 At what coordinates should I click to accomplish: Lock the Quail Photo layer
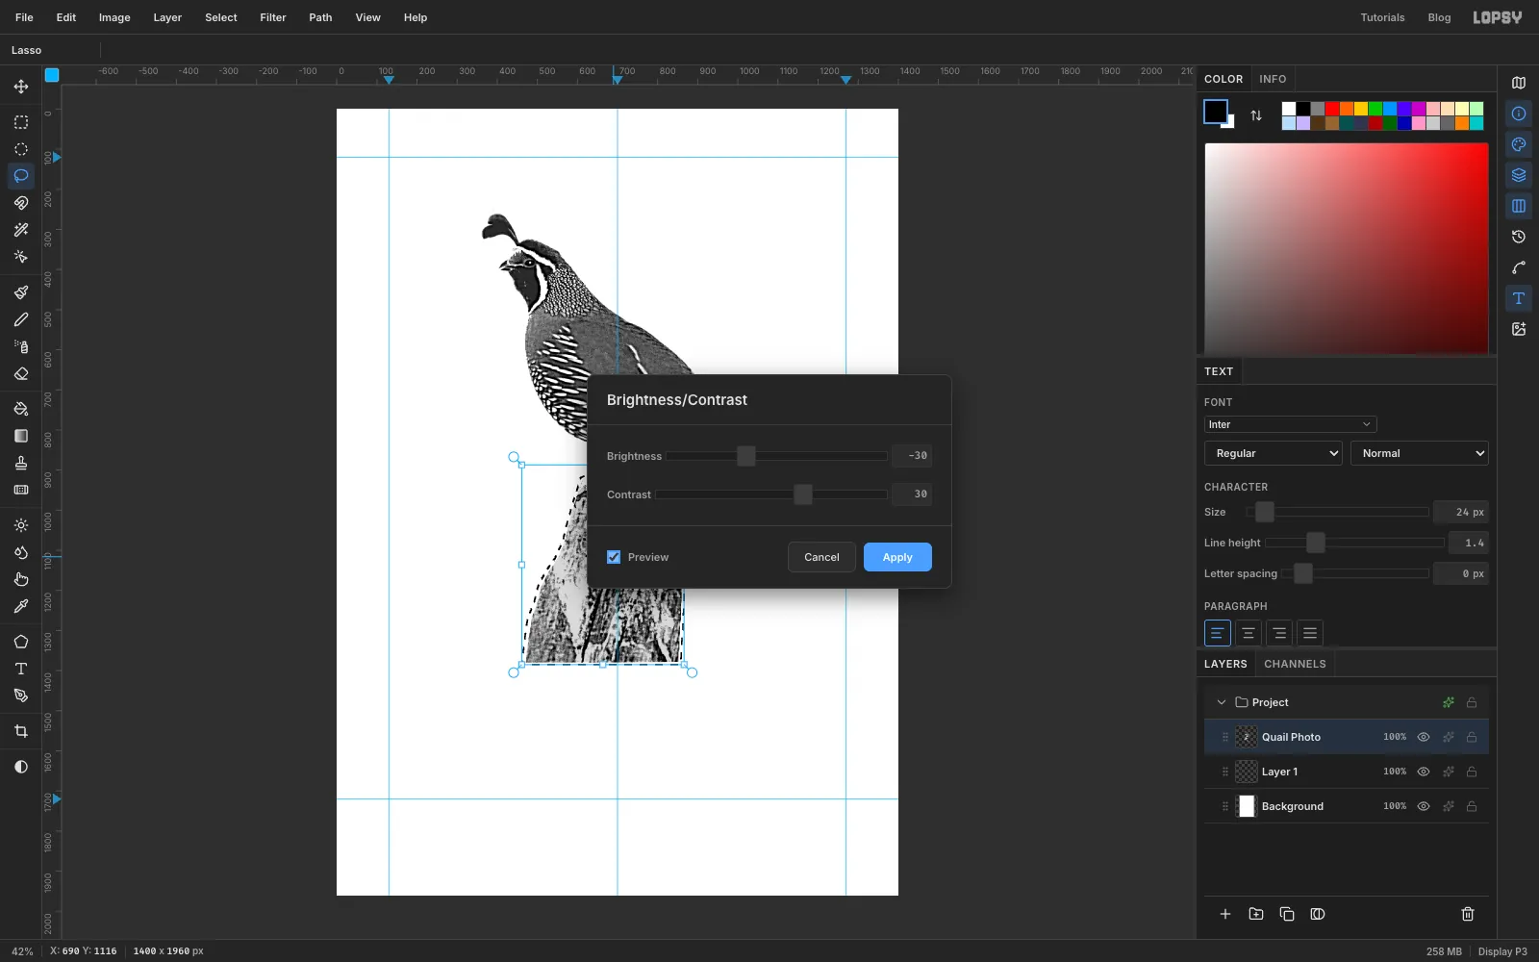1472,737
